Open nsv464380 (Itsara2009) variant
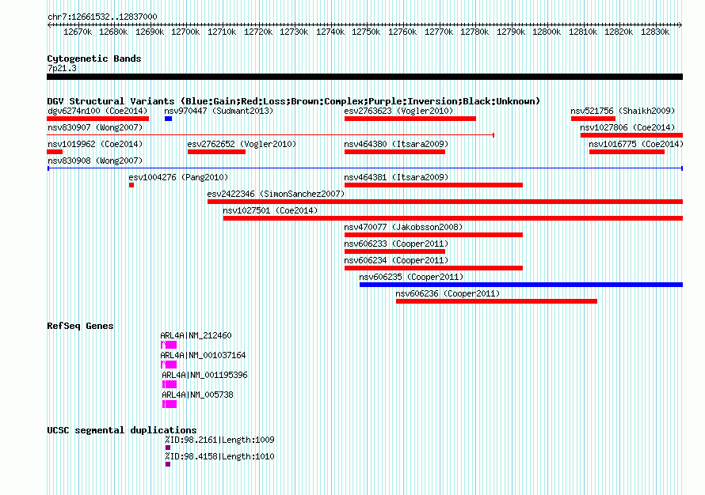The height and width of the screenshot is (495, 705). coord(396,144)
